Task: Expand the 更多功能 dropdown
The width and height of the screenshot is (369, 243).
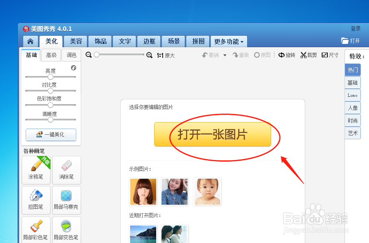Action: pyautogui.click(x=229, y=42)
